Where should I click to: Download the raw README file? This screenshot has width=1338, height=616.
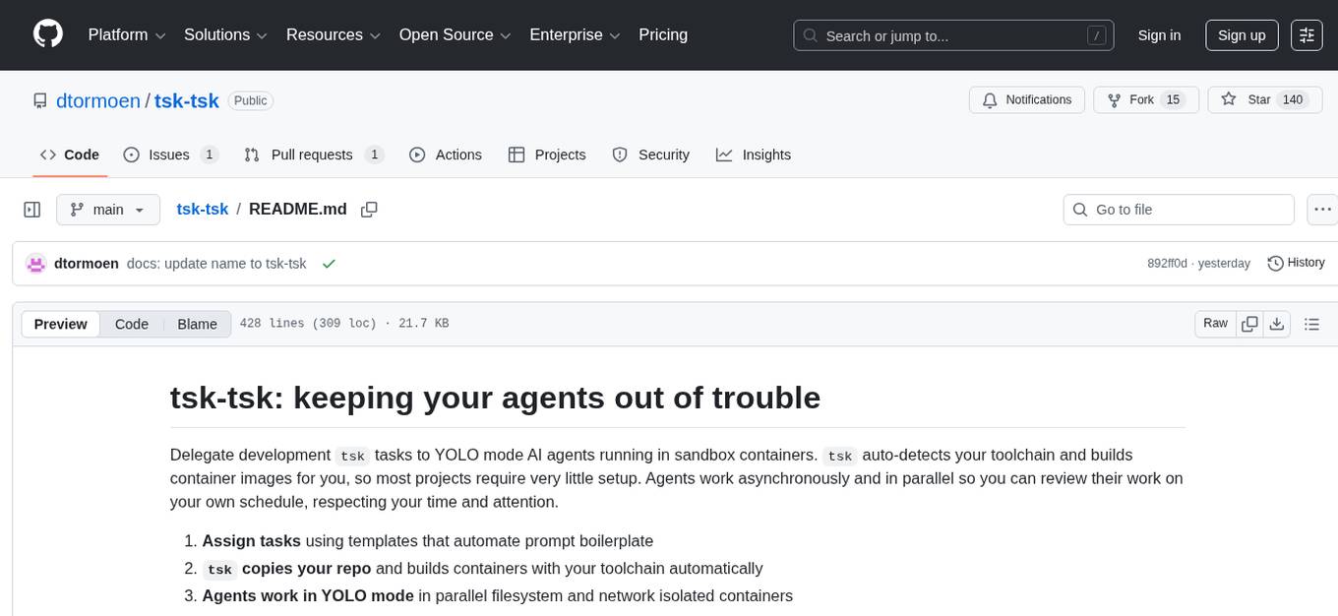point(1277,323)
